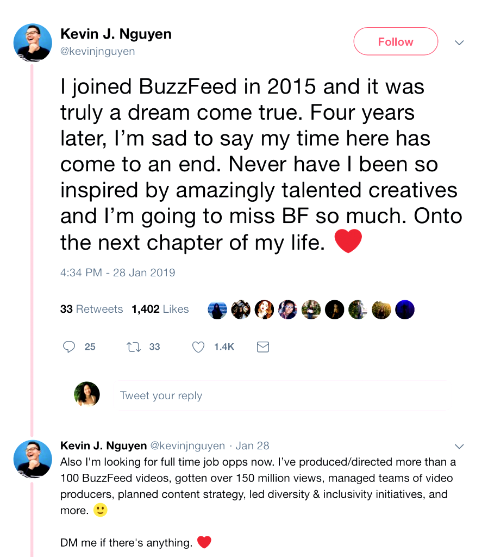Image resolution: width=488 pixels, height=557 pixels.
Task: Click your own avatar beside reply box
Action: (x=87, y=394)
